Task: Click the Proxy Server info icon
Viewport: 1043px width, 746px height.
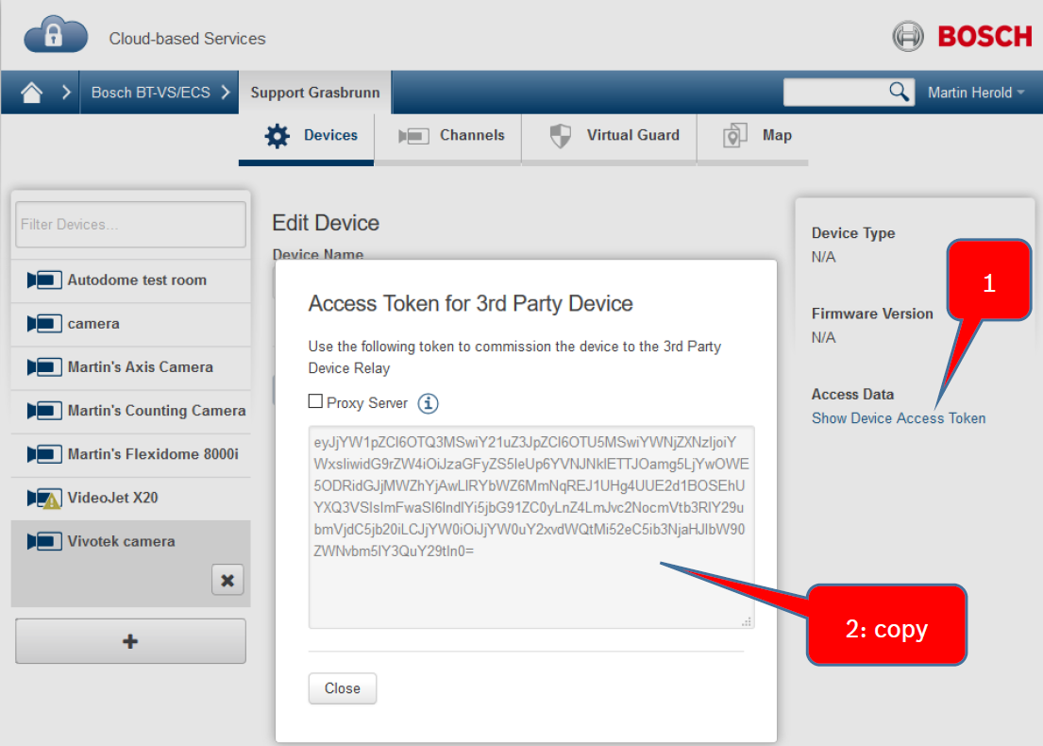Action: (x=428, y=403)
